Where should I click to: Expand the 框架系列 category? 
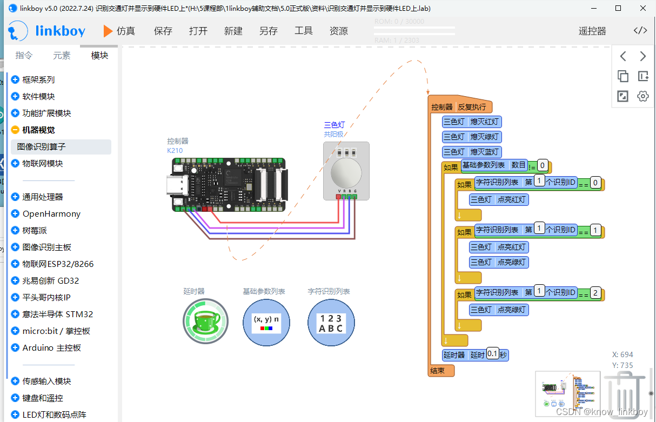click(15, 79)
